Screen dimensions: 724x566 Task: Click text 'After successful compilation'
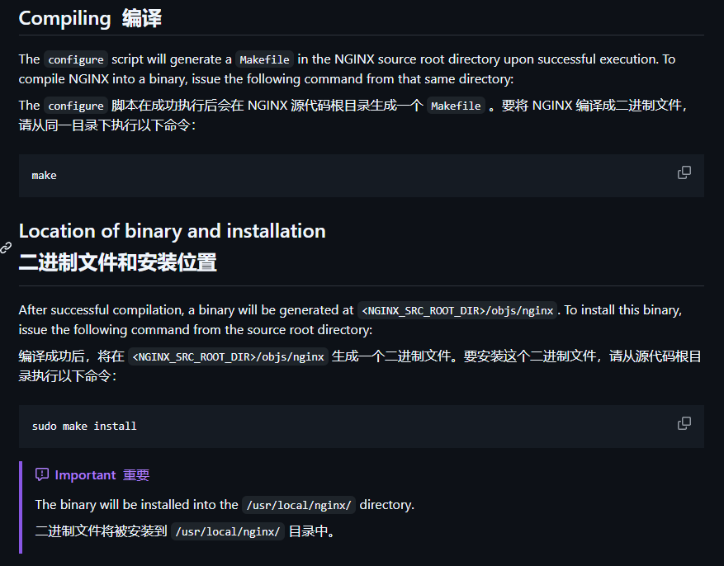[101, 310]
